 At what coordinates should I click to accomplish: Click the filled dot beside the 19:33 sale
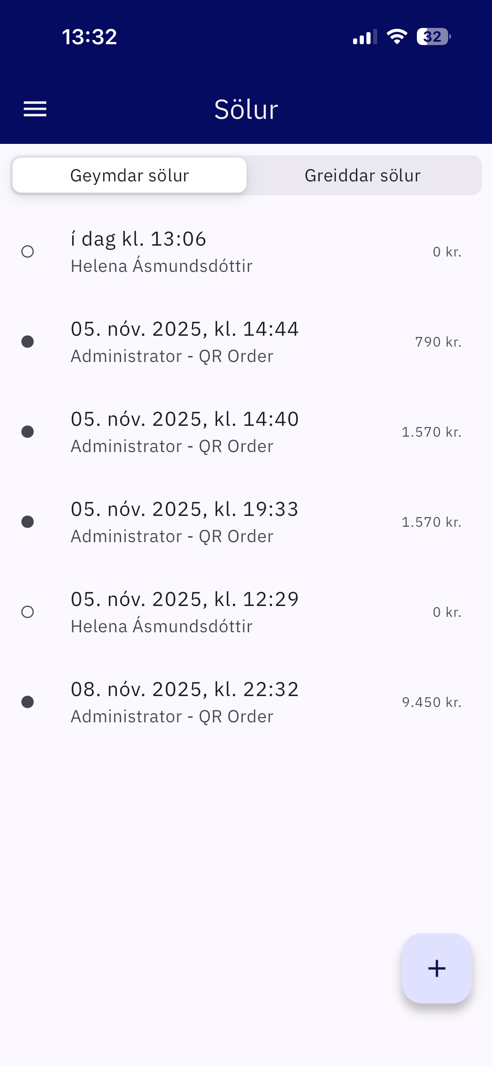(28, 522)
